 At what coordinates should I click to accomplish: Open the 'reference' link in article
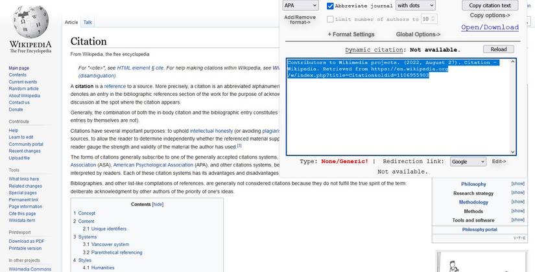(x=115, y=87)
